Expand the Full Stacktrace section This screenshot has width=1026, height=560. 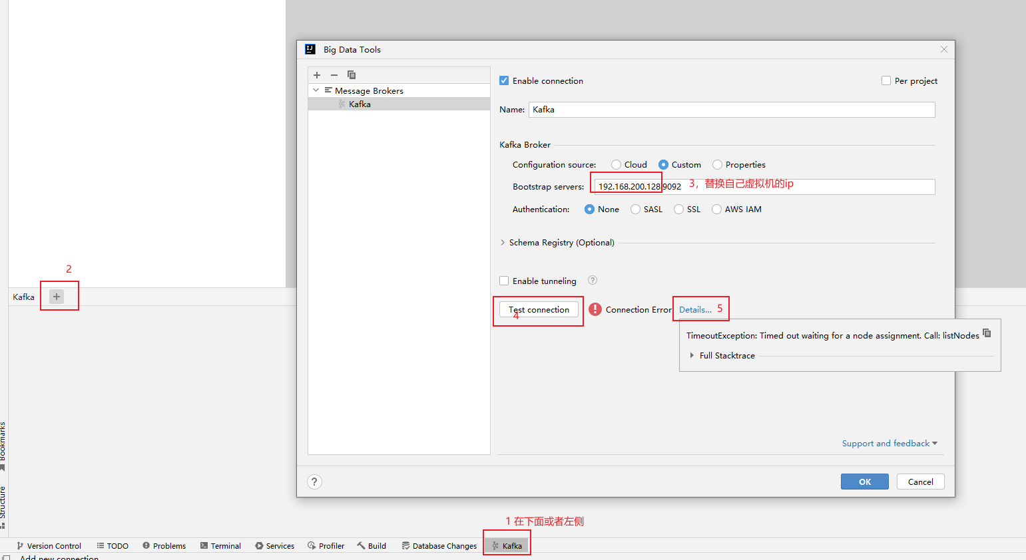click(x=692, y=356)
